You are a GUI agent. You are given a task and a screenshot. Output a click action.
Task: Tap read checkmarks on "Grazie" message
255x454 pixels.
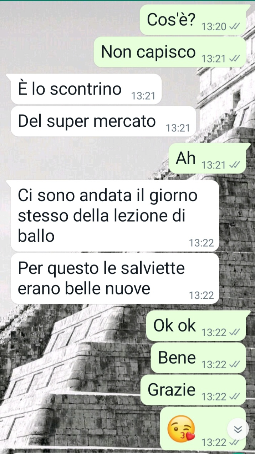234,397
